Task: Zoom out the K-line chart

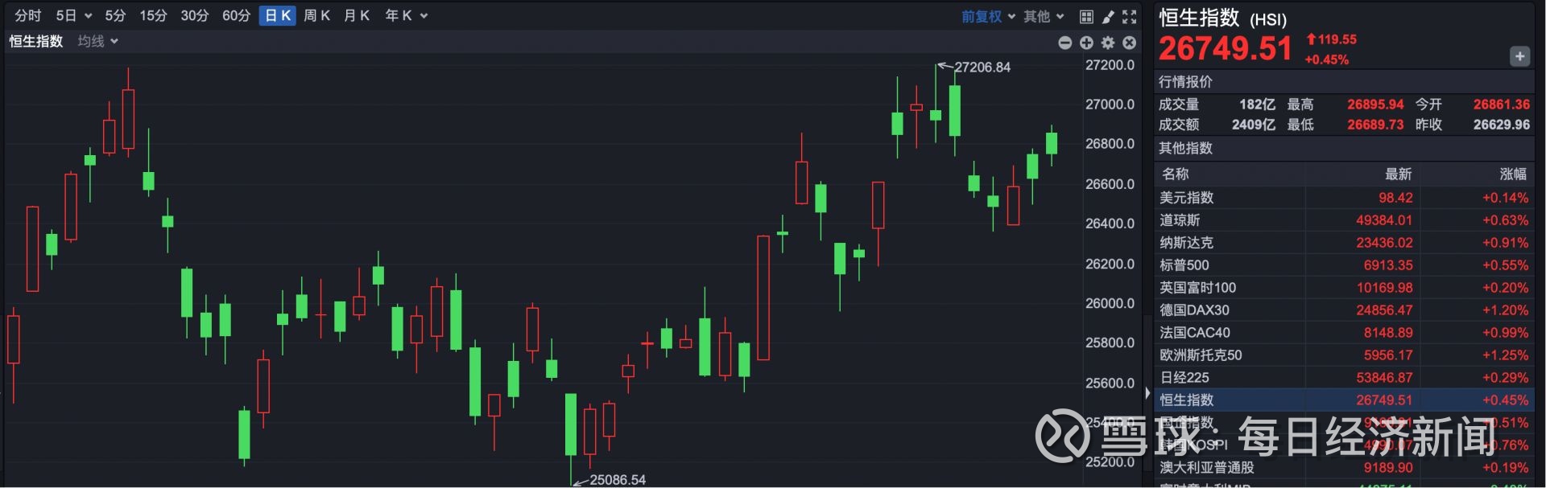Action: point(1064,43)
